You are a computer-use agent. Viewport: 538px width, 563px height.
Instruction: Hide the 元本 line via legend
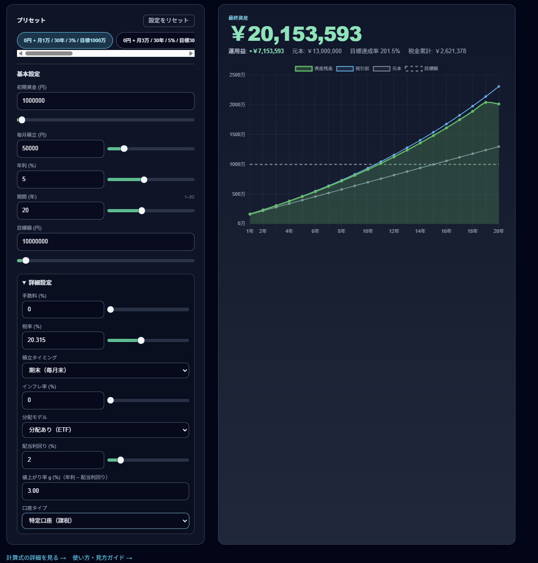coord(381,69)
